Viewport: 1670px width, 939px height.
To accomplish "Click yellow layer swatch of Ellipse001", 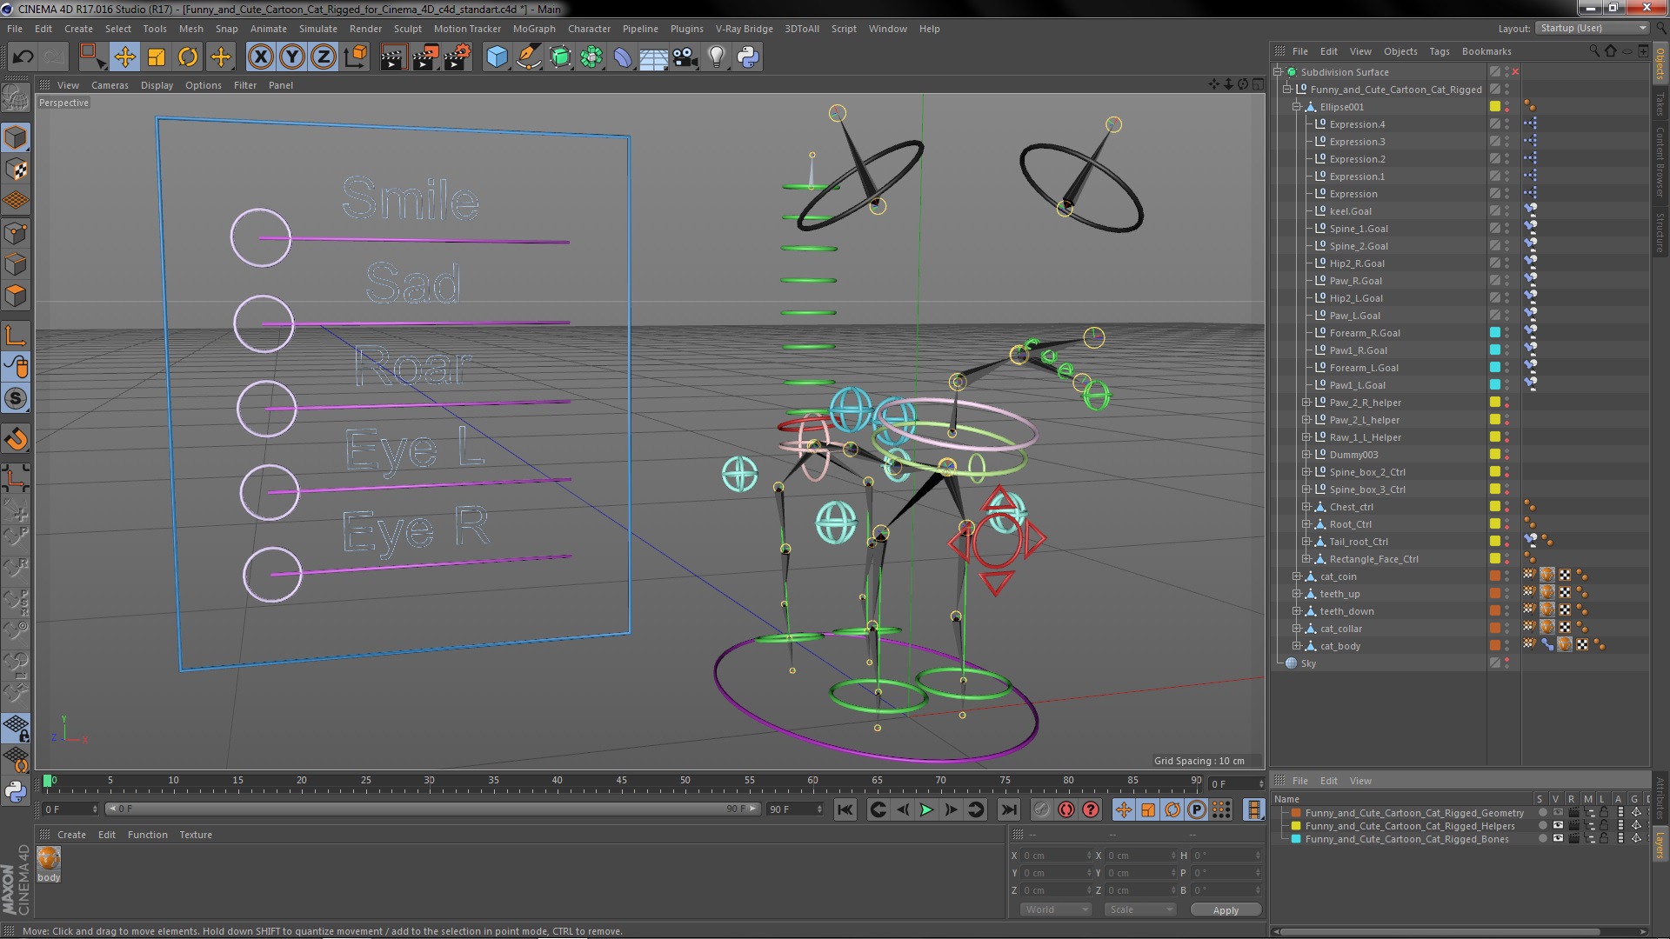I will [1494, 107].
